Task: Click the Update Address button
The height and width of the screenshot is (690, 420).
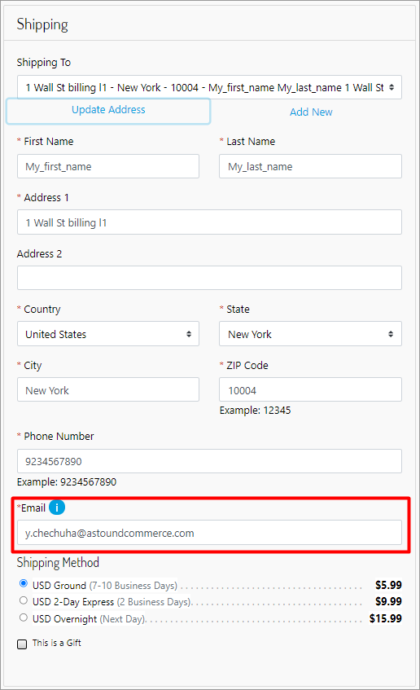Action: point(108,111)
